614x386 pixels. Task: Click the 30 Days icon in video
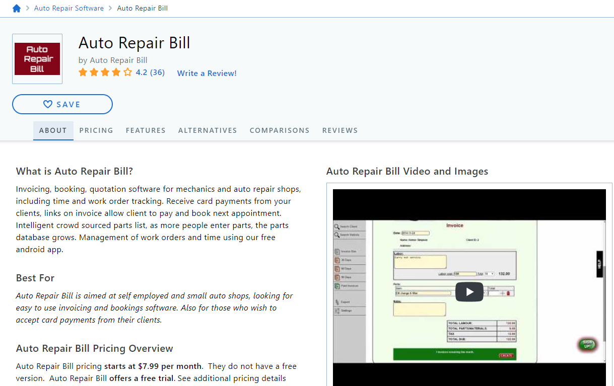click(x=337, y=260)
